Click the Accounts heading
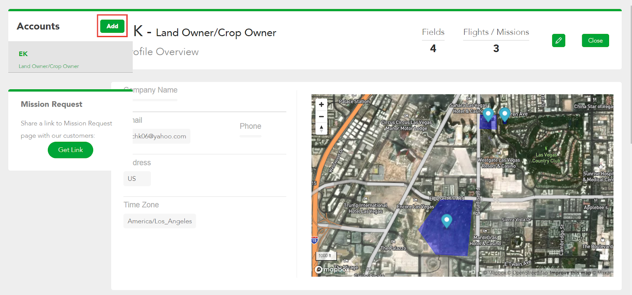 click(38, 26)
